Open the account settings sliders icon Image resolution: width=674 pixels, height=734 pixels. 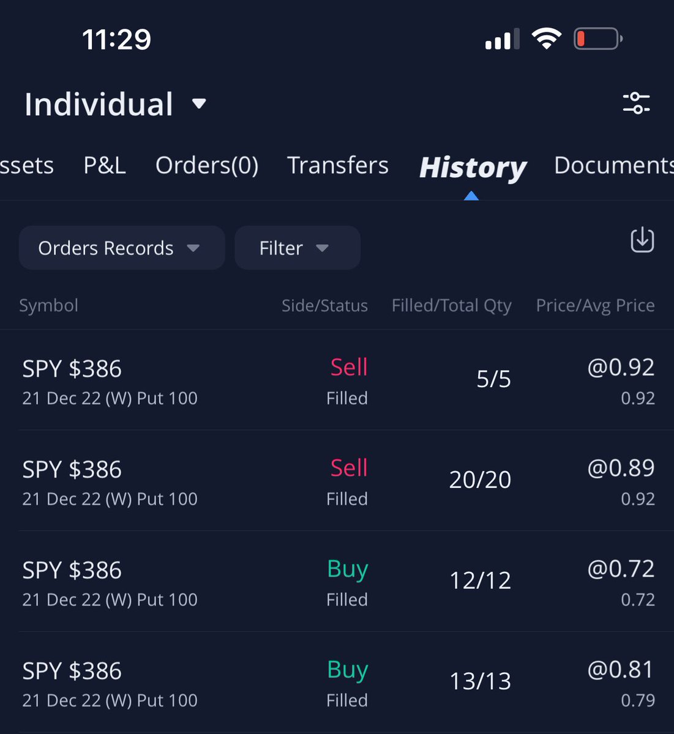[x=636, y=103]
